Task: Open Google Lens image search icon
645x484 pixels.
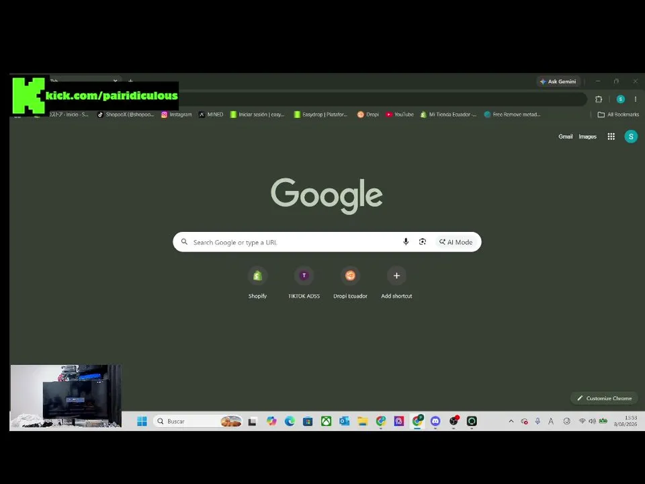Action: [423, 242]
